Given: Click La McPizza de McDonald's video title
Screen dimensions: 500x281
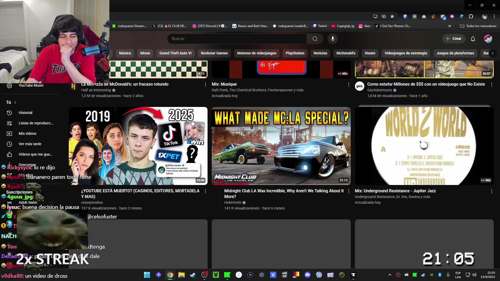Looking at the screenshot, I should (x=125, y=84).
